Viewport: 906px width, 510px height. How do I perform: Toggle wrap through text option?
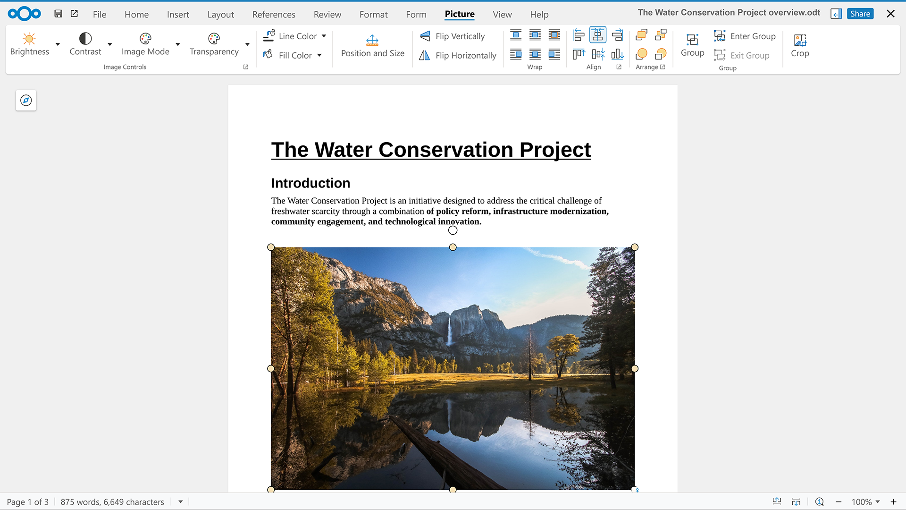point(535,54)
